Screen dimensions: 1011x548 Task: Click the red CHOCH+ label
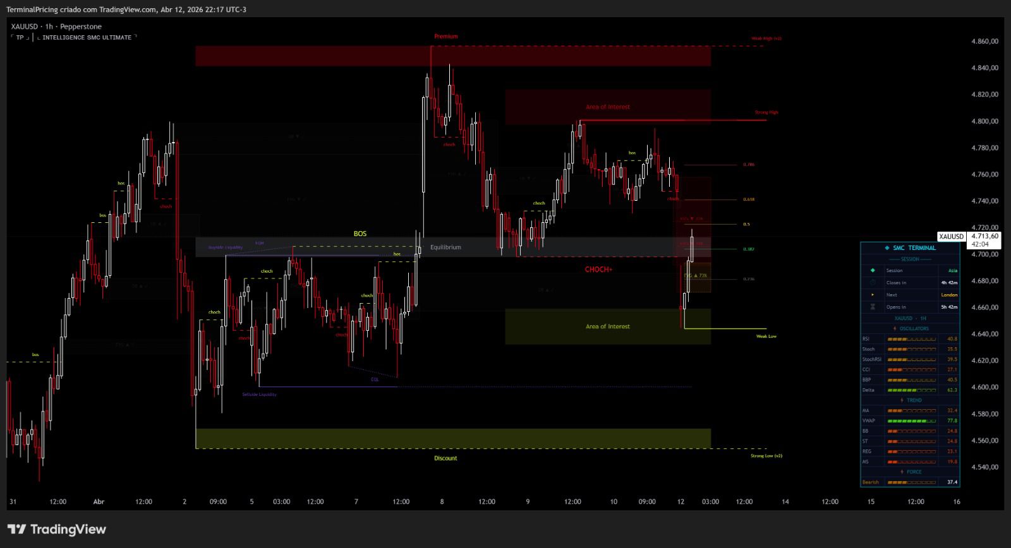coord(598,270)
